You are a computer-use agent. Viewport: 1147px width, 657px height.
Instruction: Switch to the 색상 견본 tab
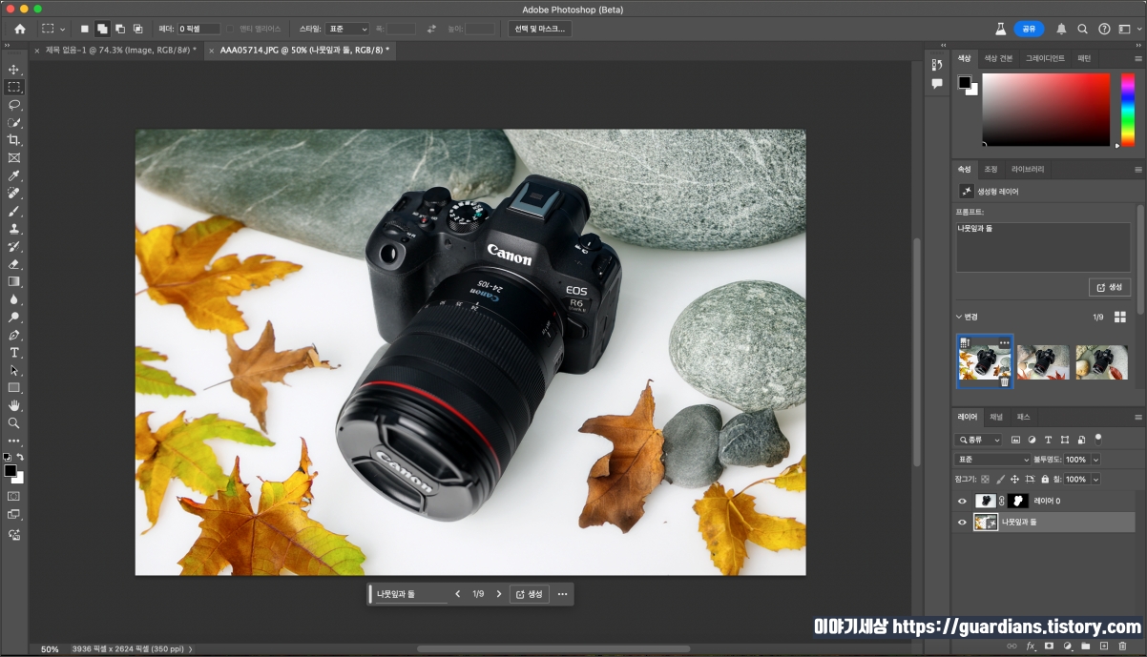(998, 58)
